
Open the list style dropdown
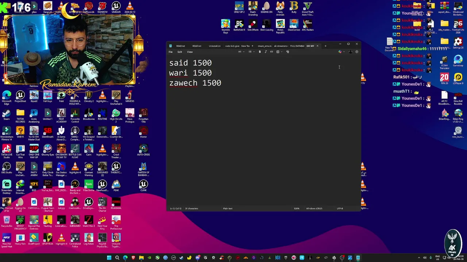251,52
